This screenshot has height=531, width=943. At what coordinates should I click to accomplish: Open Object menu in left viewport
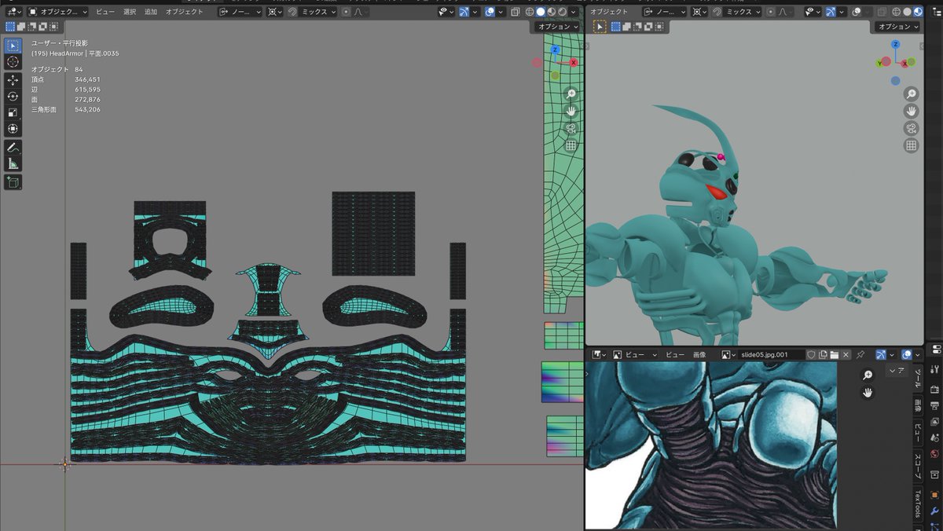pyautogui.click(x=184, y=12)
